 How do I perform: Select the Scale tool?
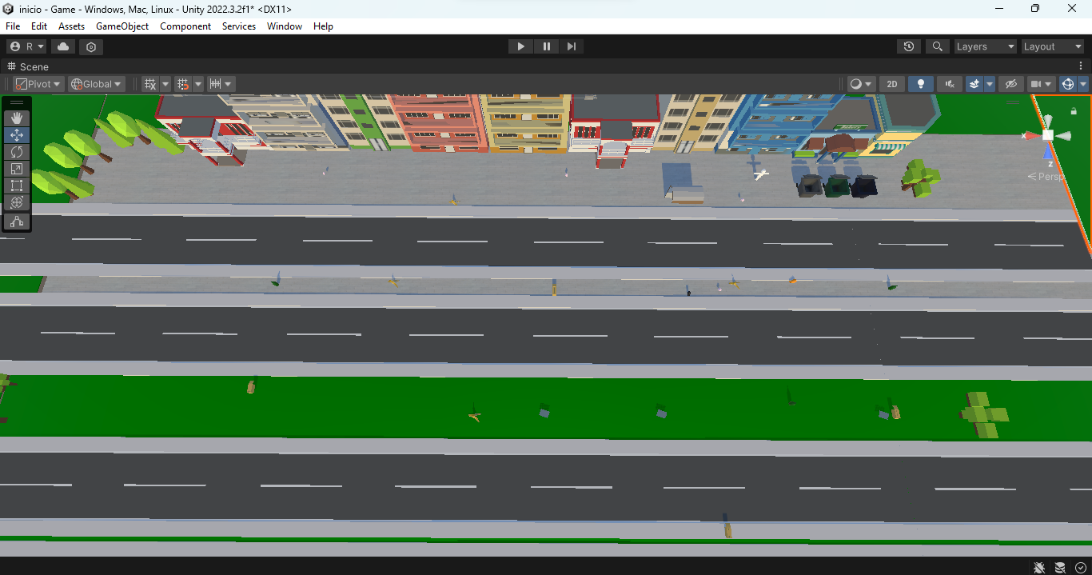(x=17, y=169)
